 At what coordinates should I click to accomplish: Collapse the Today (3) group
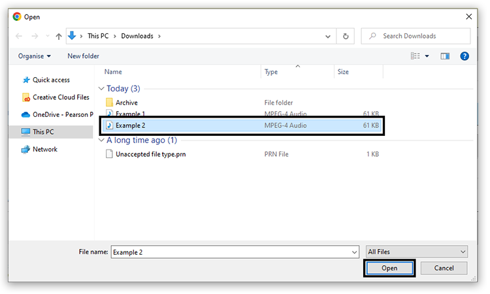tap(101, 88)
